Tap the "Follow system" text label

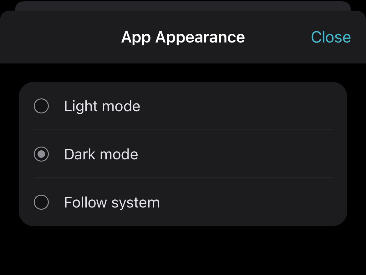[x=112, y=202]
